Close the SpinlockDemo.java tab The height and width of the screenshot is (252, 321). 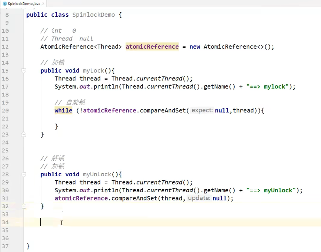[x=43, y=4]
